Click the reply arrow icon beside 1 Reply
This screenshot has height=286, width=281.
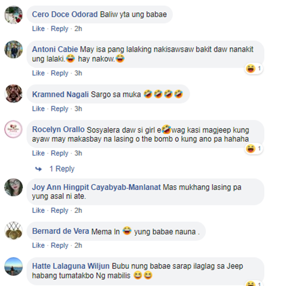point(38,169)
